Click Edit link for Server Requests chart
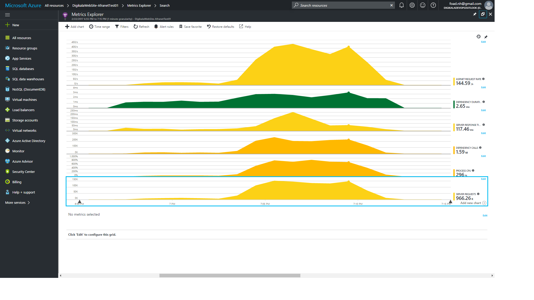 click(484, 179)
